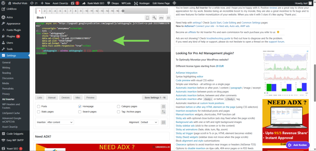Screen dimensions: 316x151
Task: Open the Mindful Vitals site home
Action: tap(18, 3)
